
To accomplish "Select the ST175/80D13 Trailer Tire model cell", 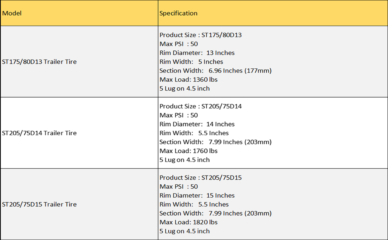I will tap(39, 62).
